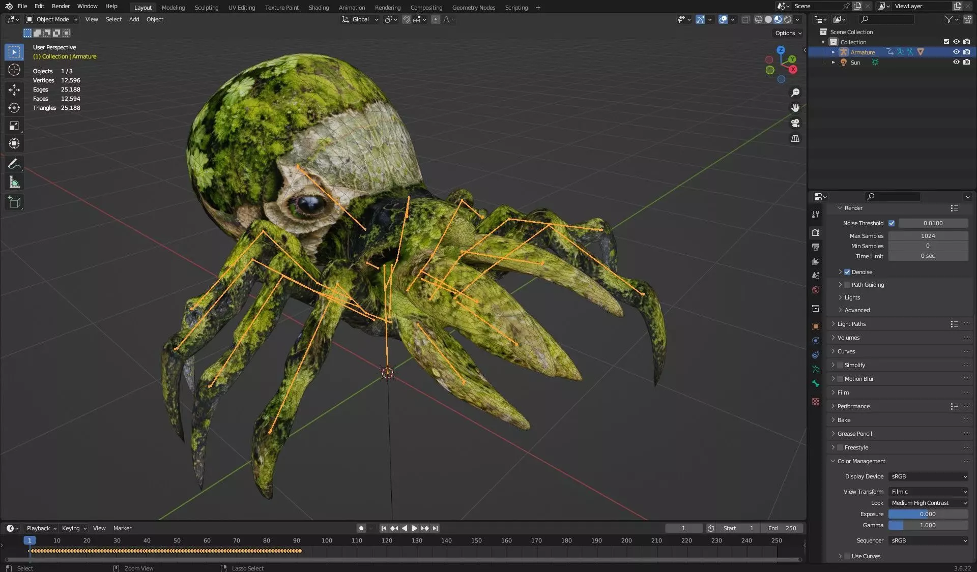
Task: Toggle camera view icon
Action: [795, 123]
